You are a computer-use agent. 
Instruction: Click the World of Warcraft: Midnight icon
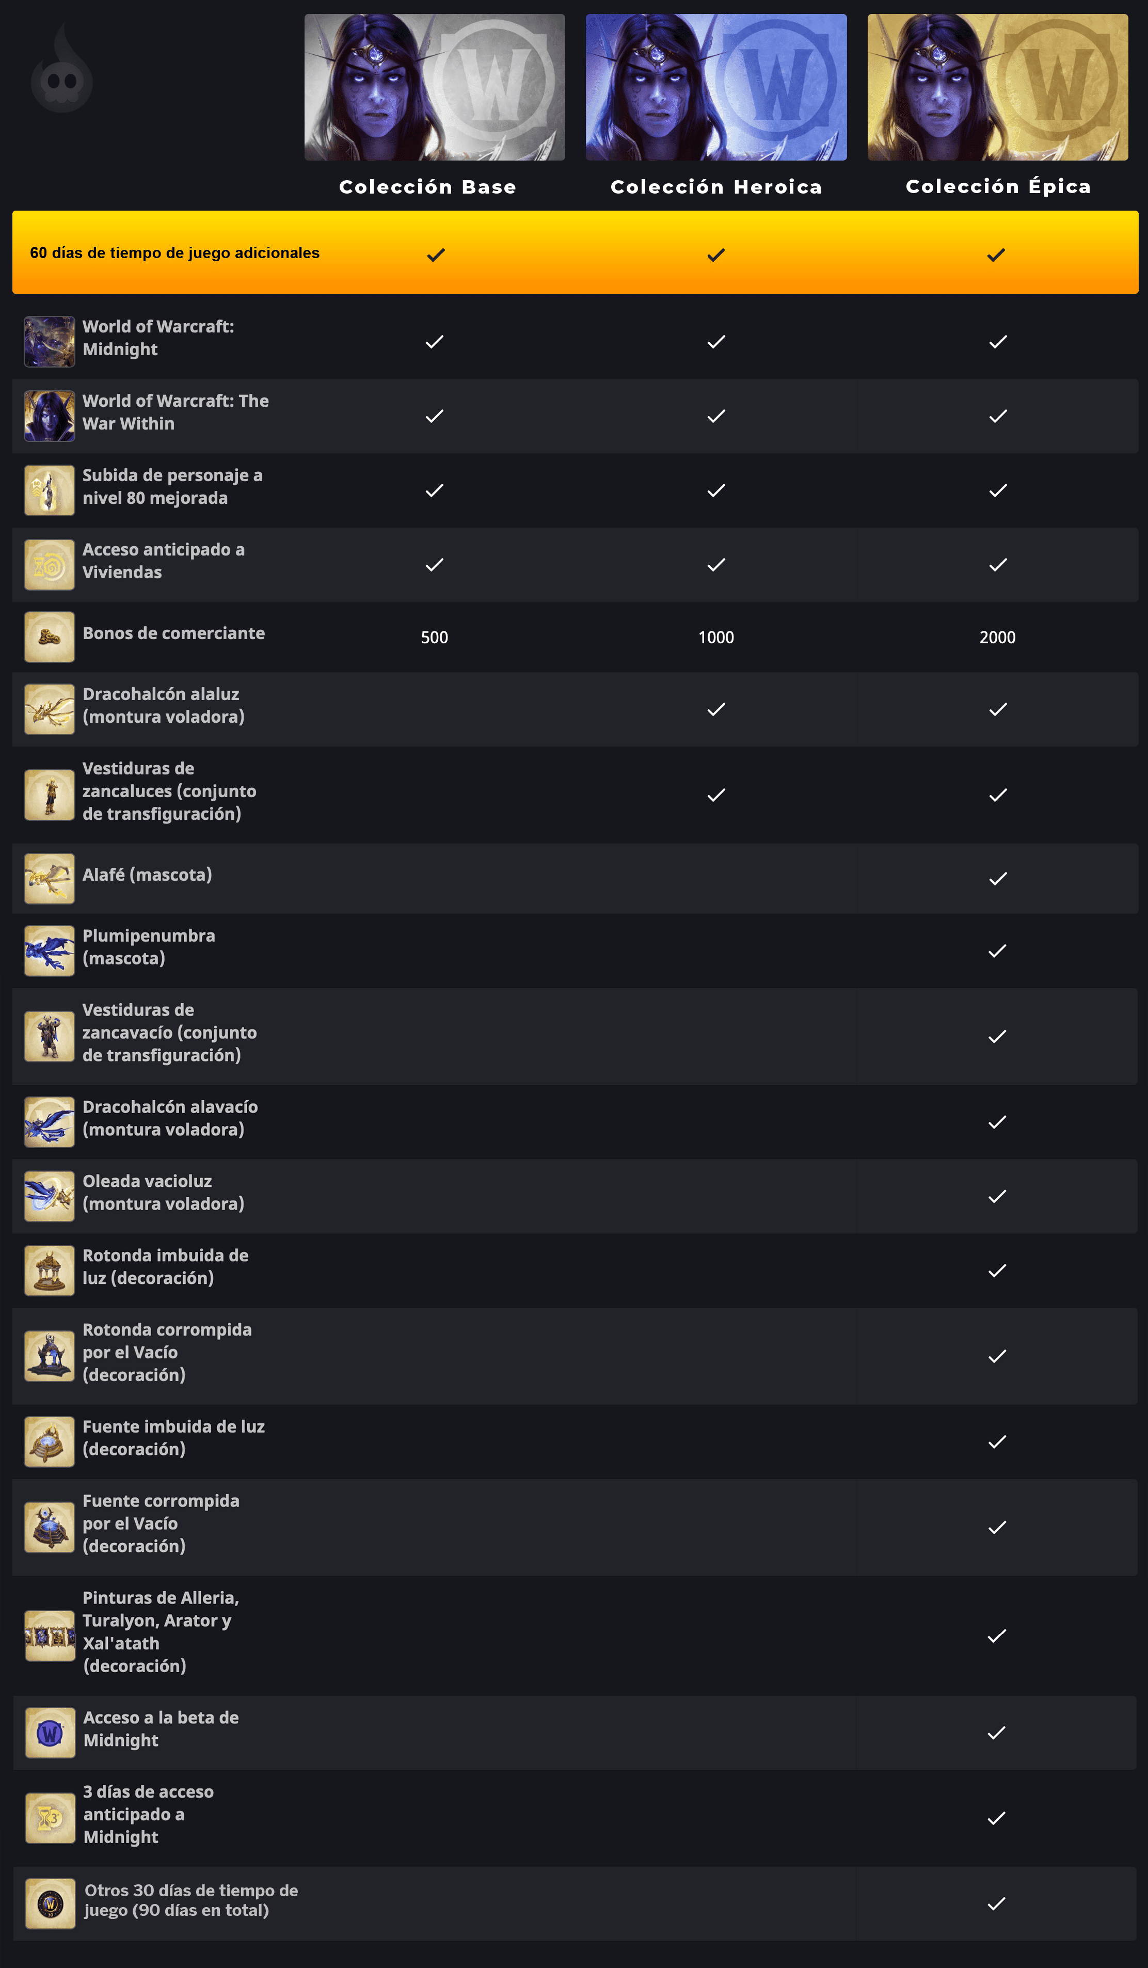pos(49,341)
